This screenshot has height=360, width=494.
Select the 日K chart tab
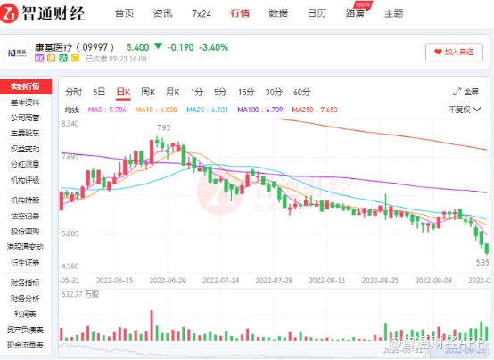pos(123,93)
